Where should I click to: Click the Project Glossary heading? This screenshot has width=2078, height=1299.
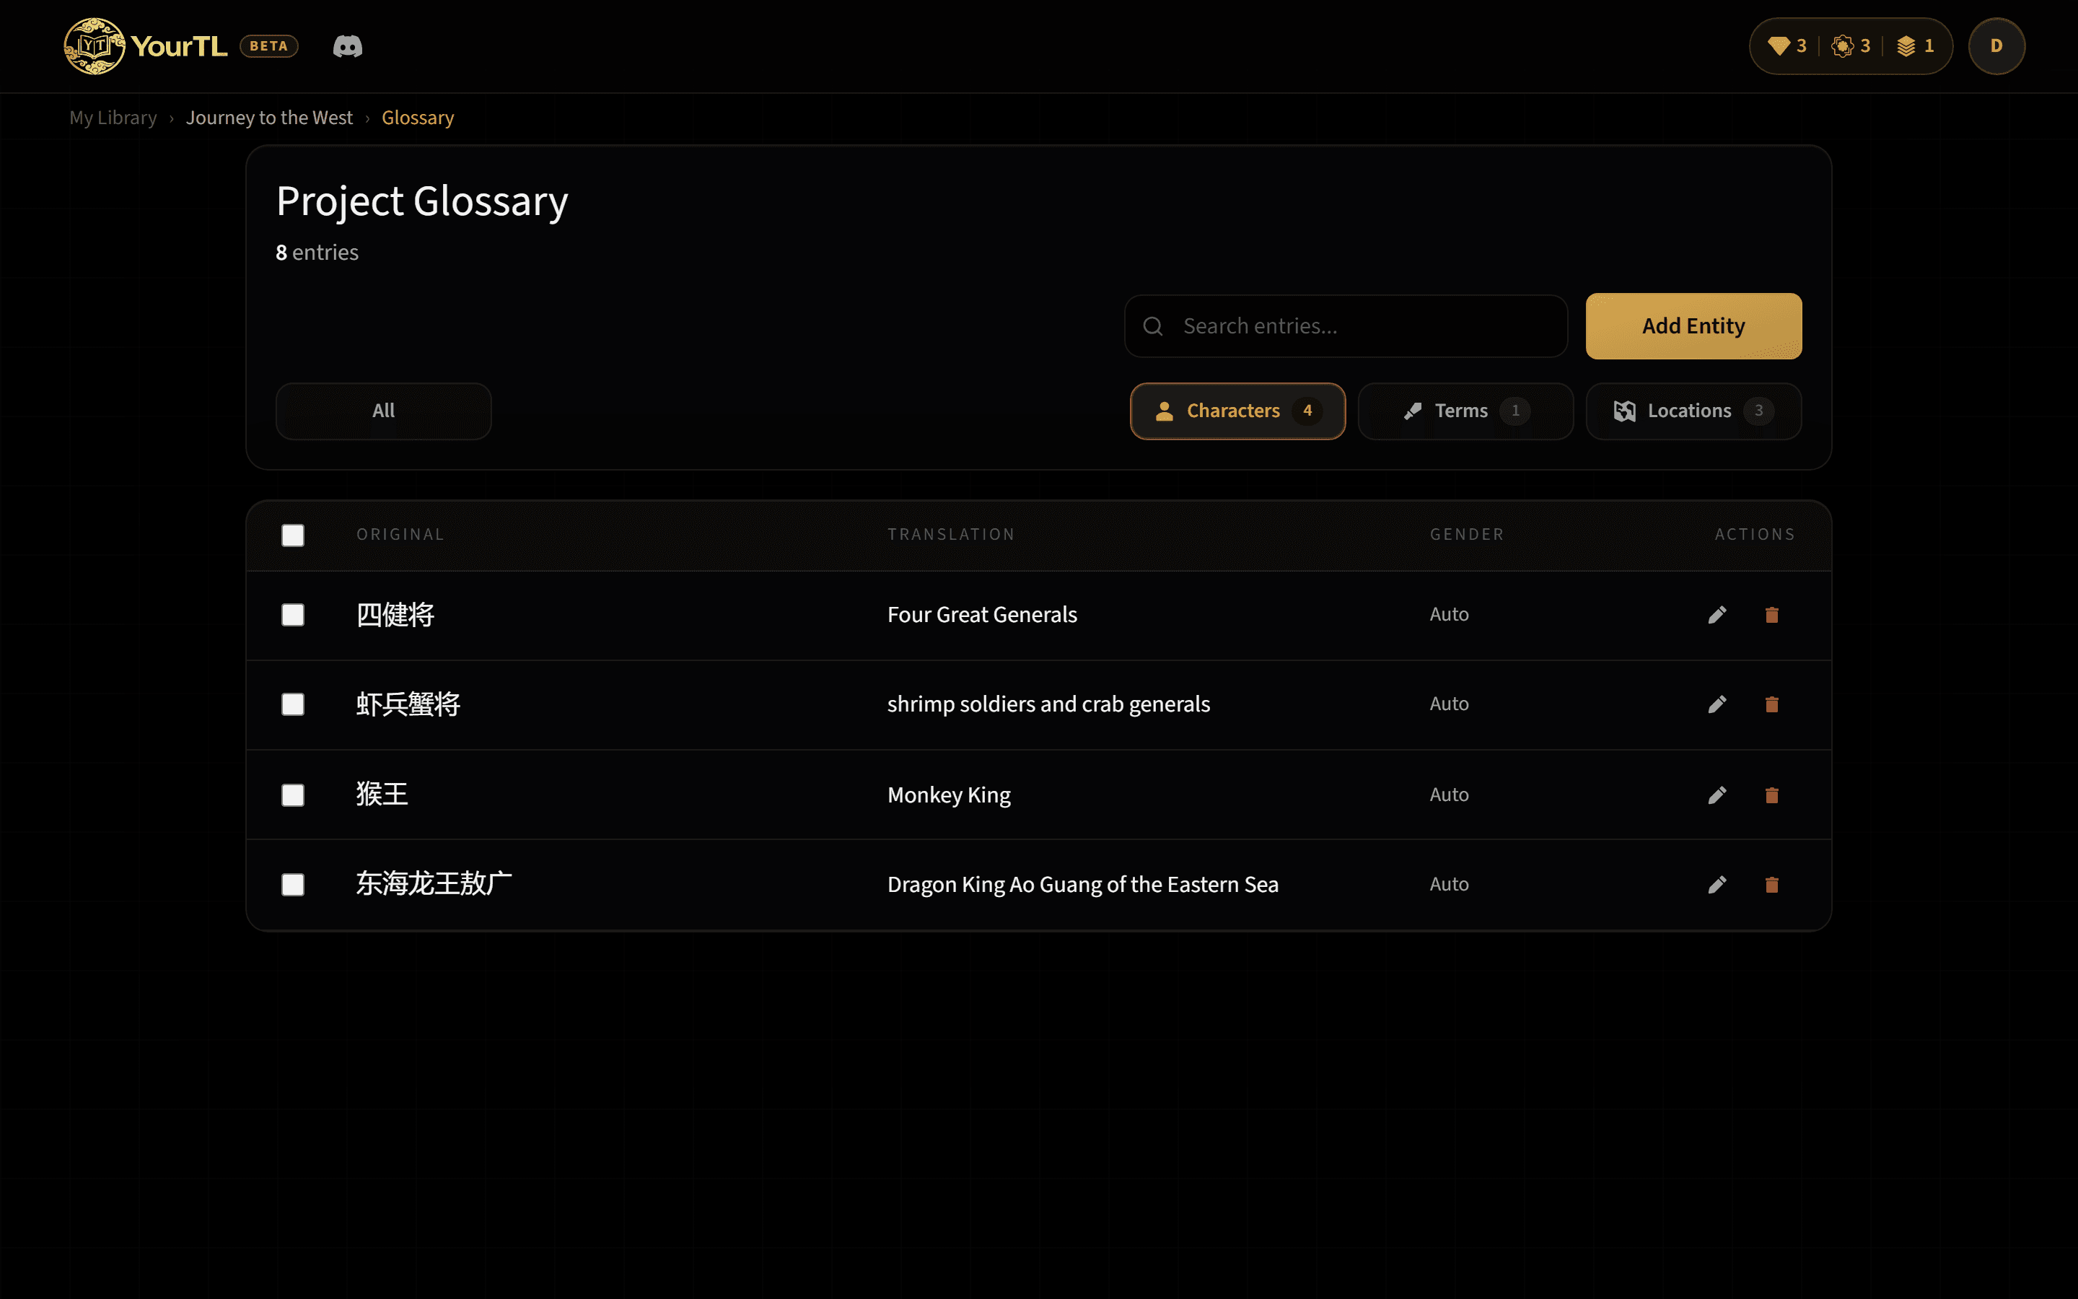tap(421, 202)
